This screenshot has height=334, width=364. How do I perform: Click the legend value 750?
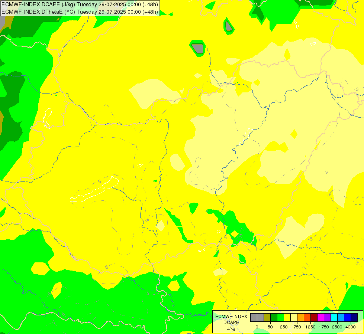click(x=297, y=327)
